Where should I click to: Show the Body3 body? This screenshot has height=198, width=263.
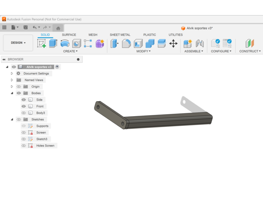tap(24, 113)
